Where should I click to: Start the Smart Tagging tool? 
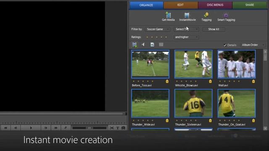[226, 17]
